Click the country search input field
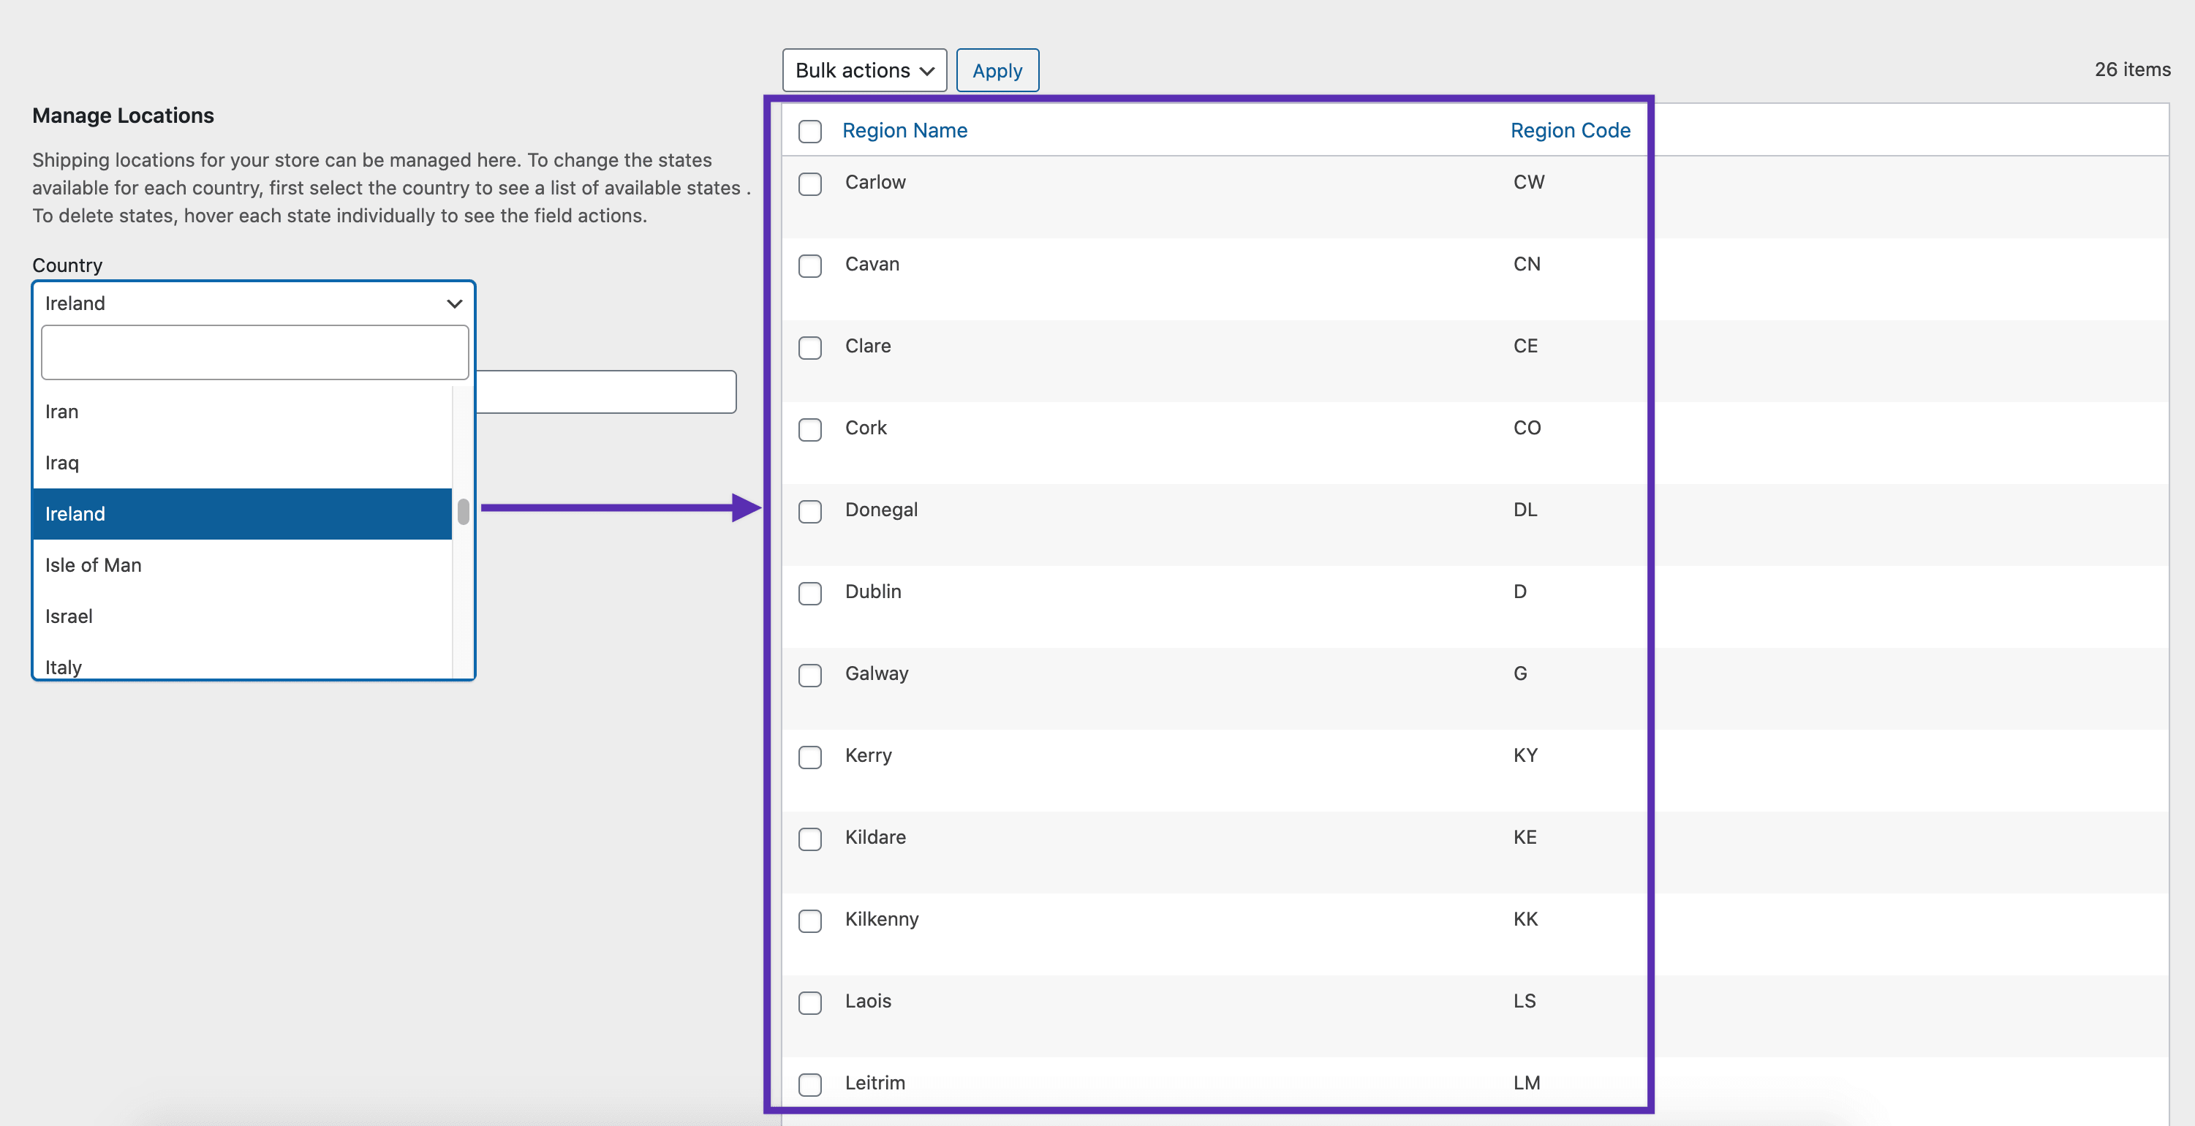The width and height of the screenshot is (2195, 1126). coord(254,351)
